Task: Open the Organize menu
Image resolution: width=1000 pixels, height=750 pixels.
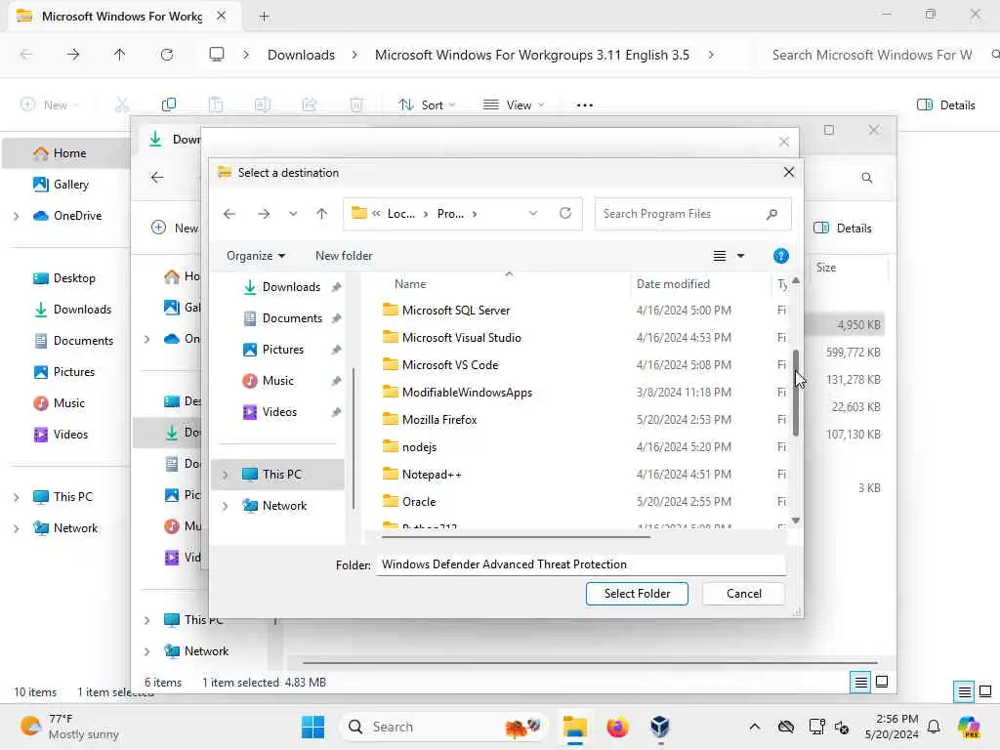Action: [x=256, y=256]
